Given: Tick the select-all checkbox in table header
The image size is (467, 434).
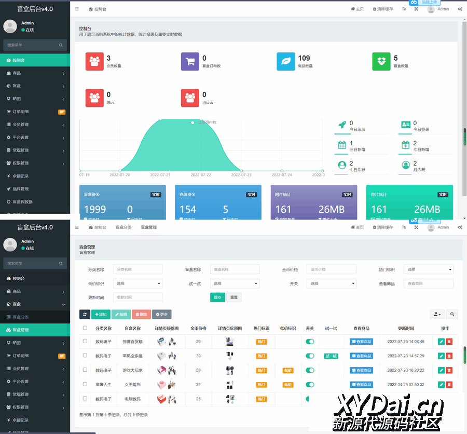Looking at the screenshot, I should [x=85, y=328].
